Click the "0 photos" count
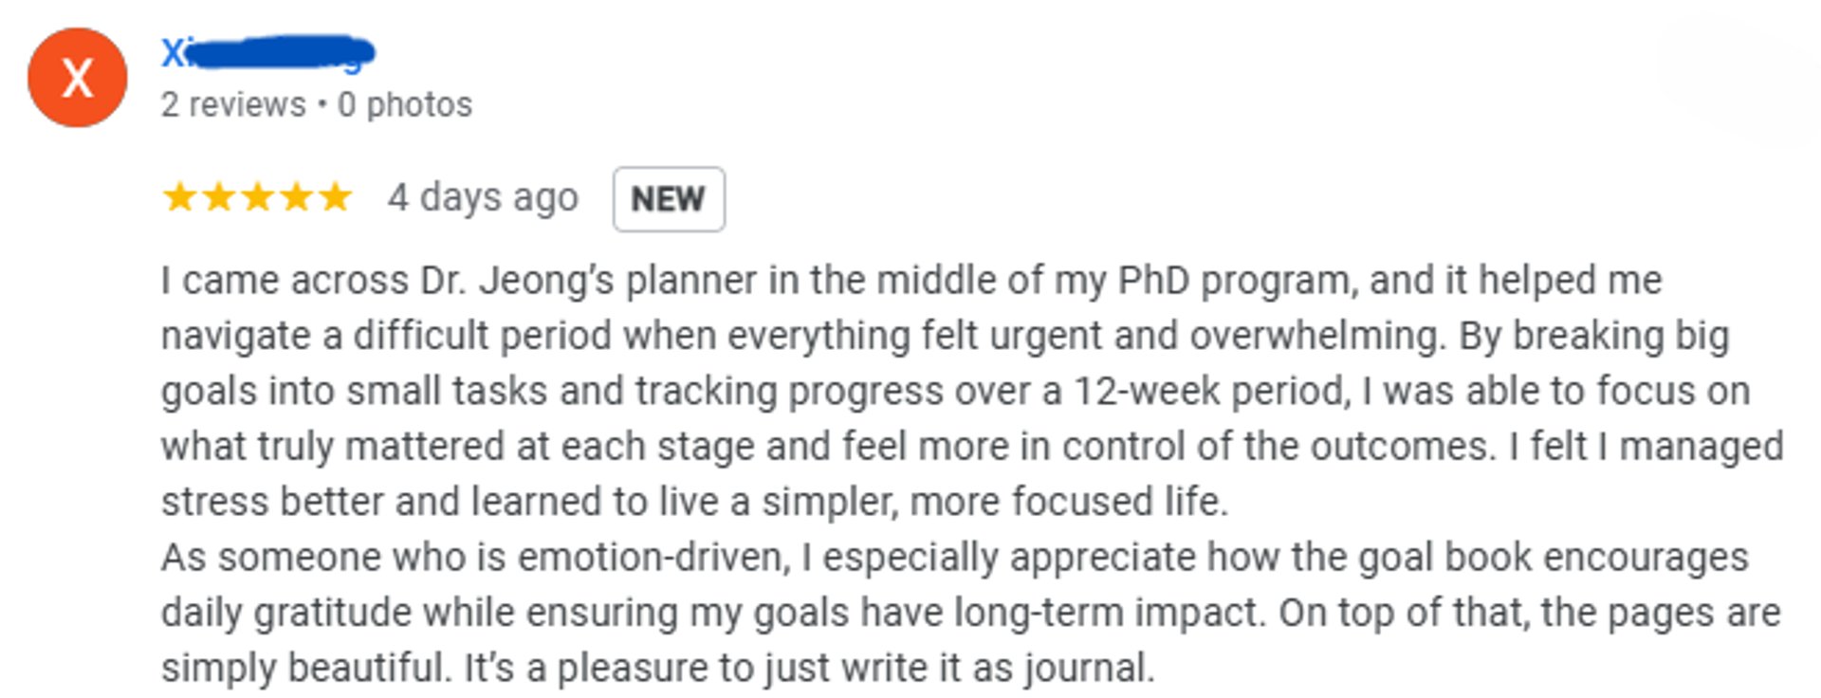 (405, 104)
